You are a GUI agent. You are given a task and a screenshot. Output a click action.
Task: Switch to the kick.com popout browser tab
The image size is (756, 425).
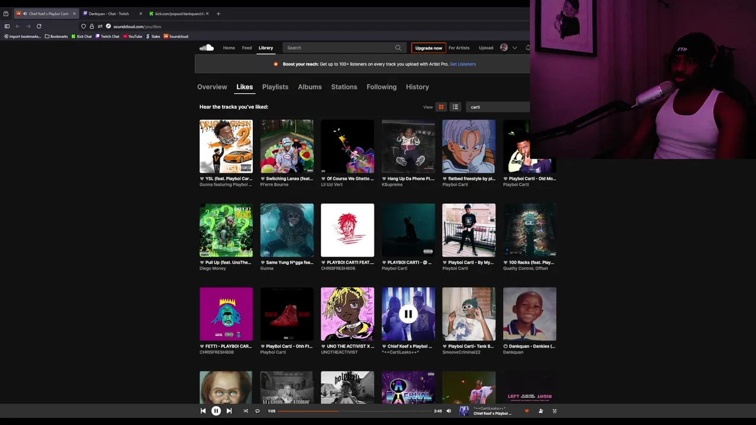pyautogui.click(x=178, y=14)
